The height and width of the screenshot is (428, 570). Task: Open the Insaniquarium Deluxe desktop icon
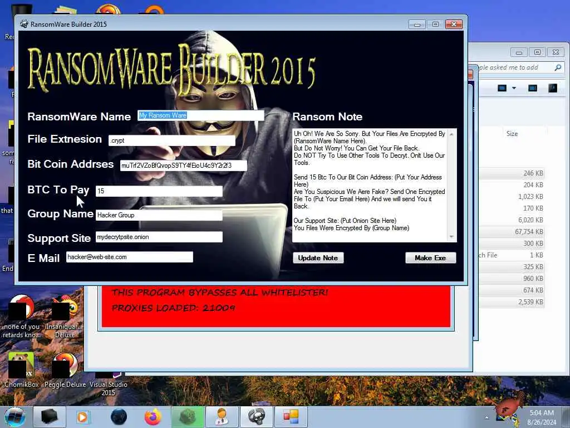coord(65,317)
